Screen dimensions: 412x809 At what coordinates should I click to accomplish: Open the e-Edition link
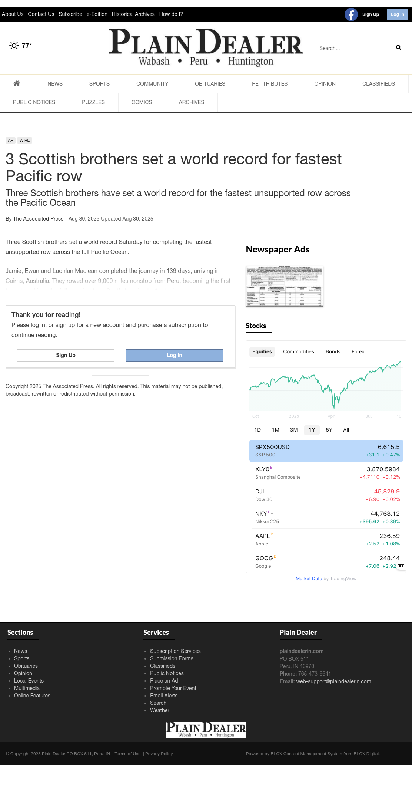pyautogui.click(x=97, y=14)
